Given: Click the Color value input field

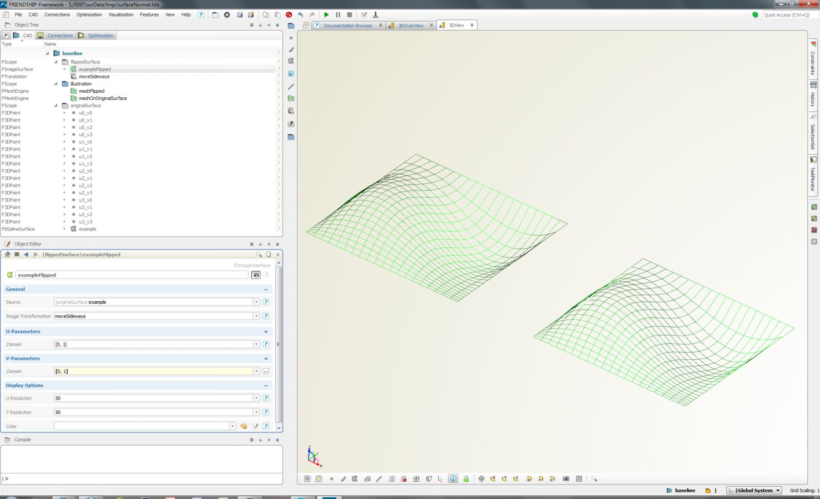Looking at the screenshot, I should [141, 426].
